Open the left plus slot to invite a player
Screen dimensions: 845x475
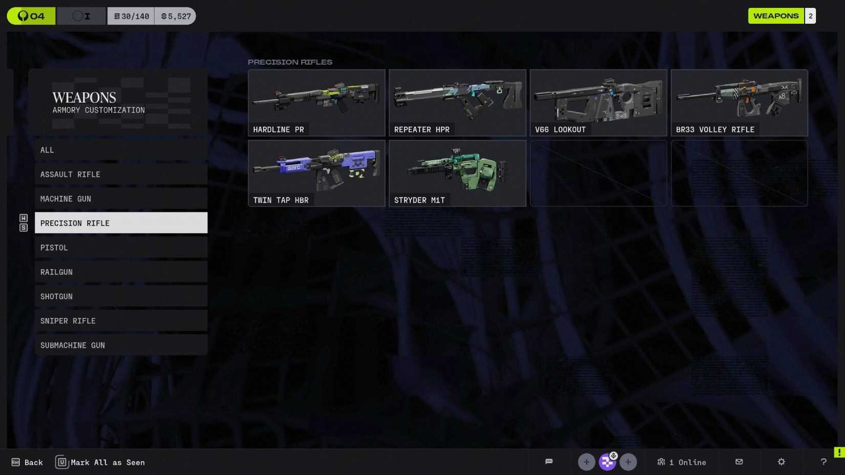pos(586,462)
